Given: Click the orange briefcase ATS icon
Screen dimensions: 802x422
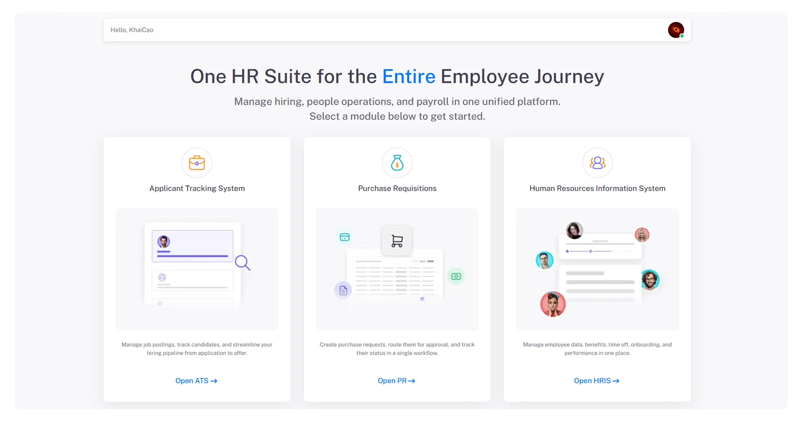Looking at the screenshot, I should pos(197,163).
